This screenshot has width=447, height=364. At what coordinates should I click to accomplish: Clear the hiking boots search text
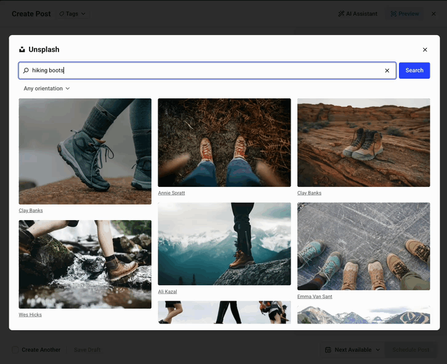pos(387,71)
